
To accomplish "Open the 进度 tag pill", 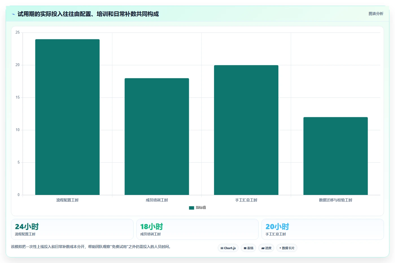I will 266,248.
